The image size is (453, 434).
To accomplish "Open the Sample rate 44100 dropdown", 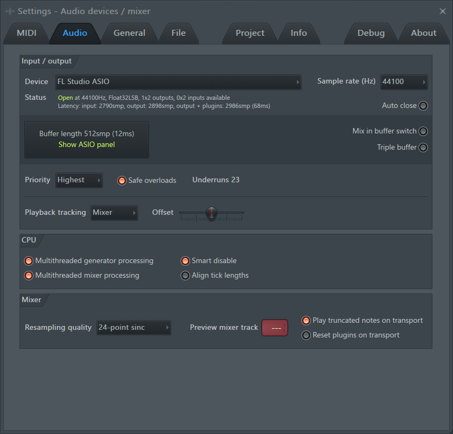I will (404, 82).
